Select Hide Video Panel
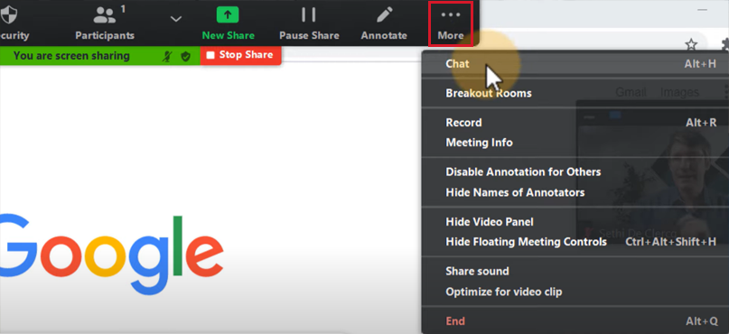Image resolution: width=729 pixels, height=334 pixels. pyautogui.click(x=575, y=222)
